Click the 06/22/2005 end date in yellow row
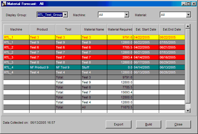 pos(172,37)
